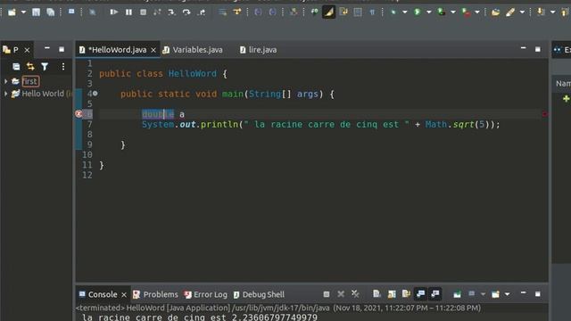Screen dimensions: 571x321
Task: Click the Console Terminate square icon
Action: pos(327,294)
